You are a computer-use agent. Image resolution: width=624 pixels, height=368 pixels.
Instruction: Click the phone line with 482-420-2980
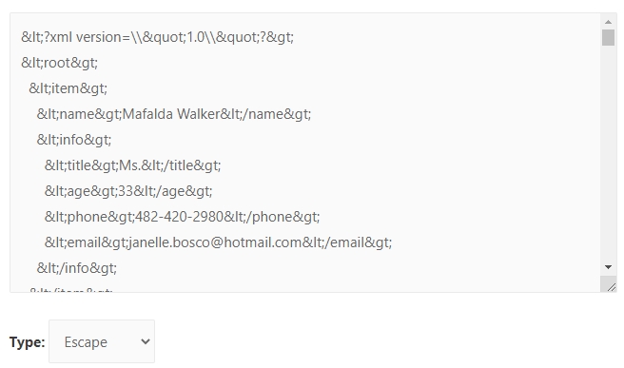[x=182, y=217]
